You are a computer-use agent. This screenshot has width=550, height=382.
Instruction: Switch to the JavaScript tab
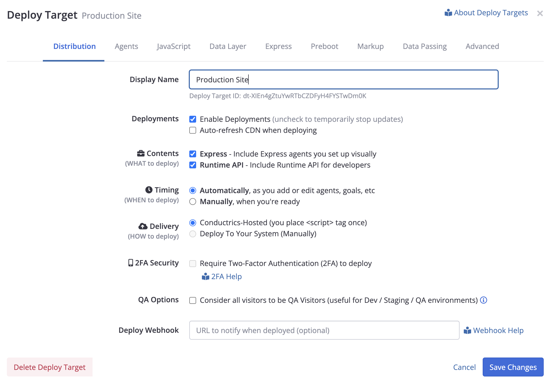174,46
